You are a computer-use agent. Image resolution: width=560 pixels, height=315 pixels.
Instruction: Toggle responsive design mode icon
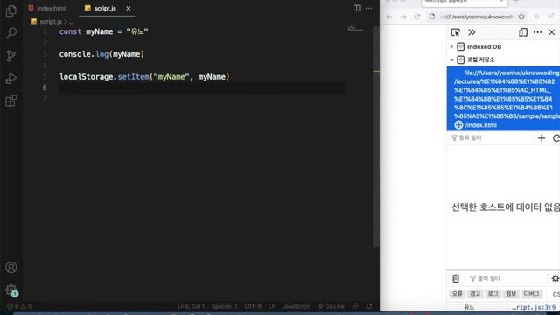pyautogui.click(x=523, y=32)
